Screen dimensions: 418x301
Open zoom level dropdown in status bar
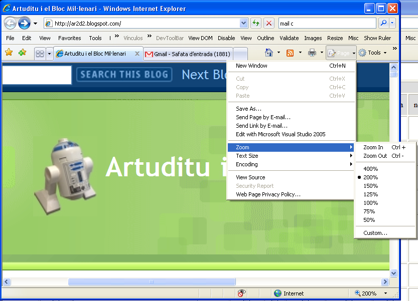tap(385, 293)
